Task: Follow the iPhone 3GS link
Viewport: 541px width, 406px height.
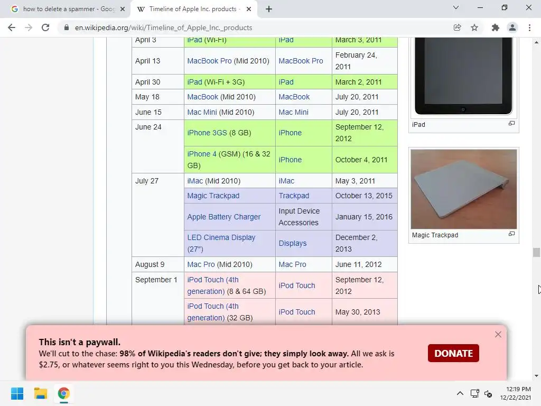Action: click(207, 133)
